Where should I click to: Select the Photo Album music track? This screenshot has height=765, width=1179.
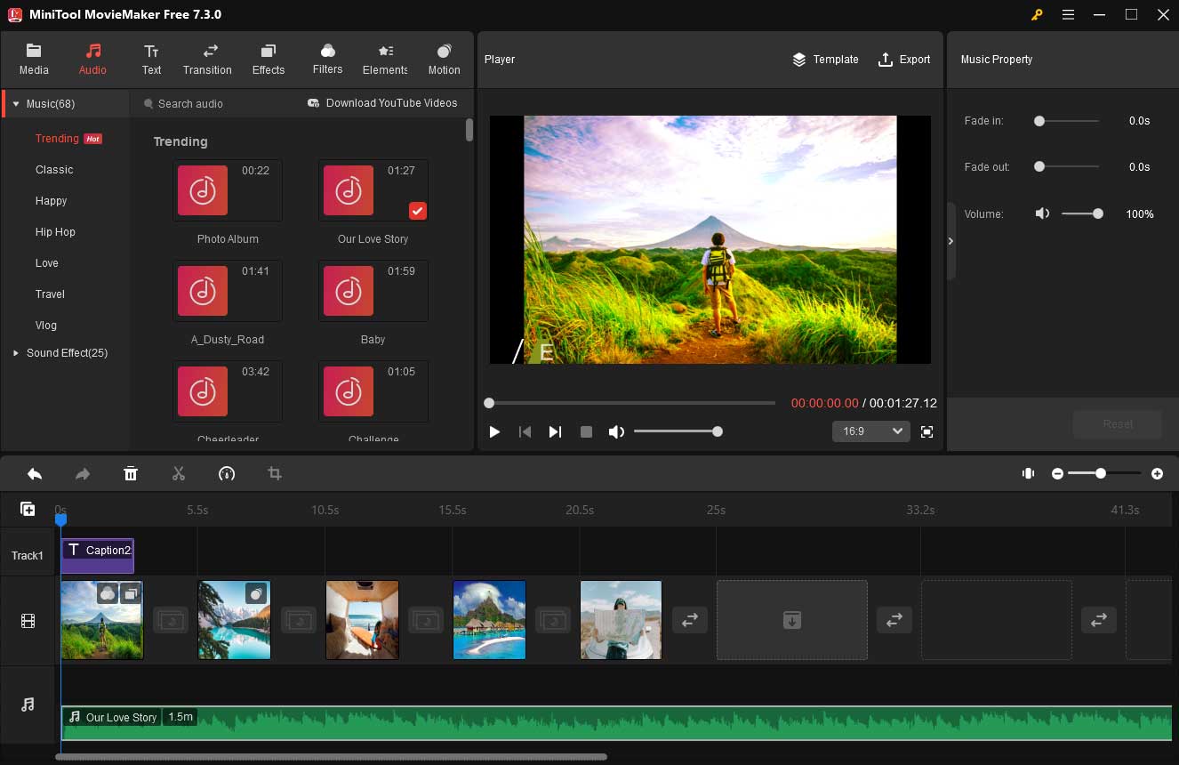(228, 191)
